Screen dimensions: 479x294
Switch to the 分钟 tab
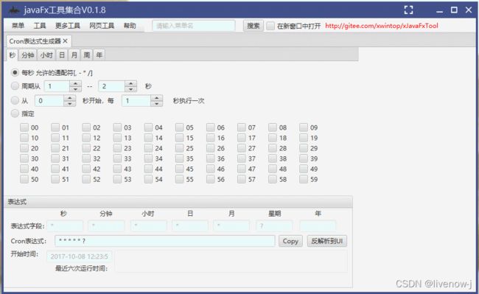(28, 55)
